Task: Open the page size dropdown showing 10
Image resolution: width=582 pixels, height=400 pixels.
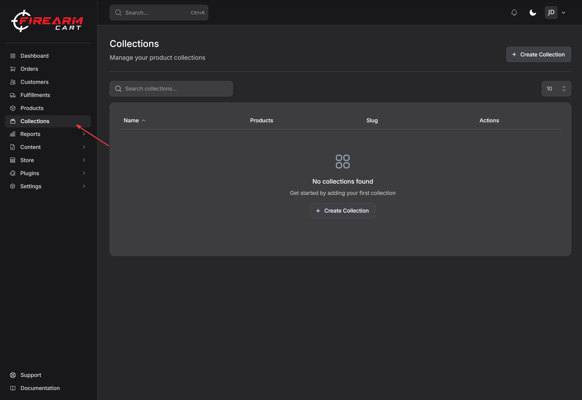Action: (x=556, y=89)
